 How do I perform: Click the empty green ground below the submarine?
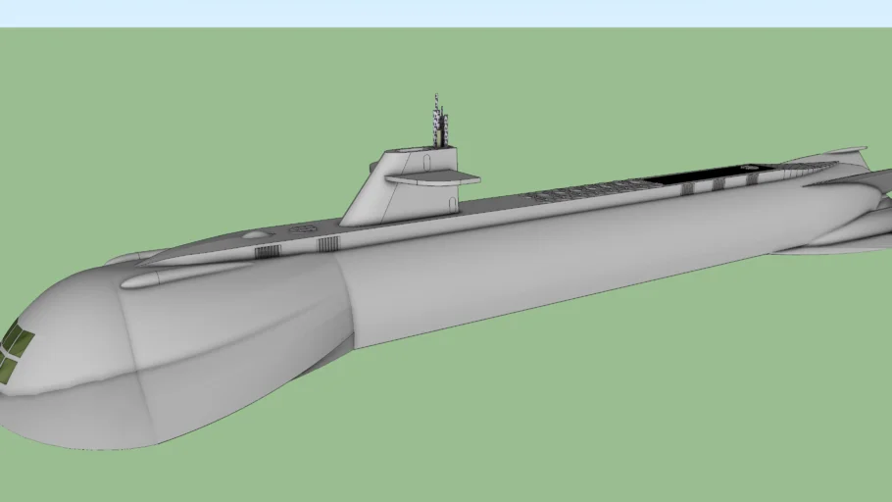[588, 412]
